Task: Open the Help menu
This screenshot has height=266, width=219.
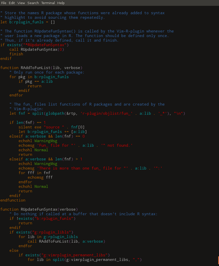Action: (x=61, y=3)
